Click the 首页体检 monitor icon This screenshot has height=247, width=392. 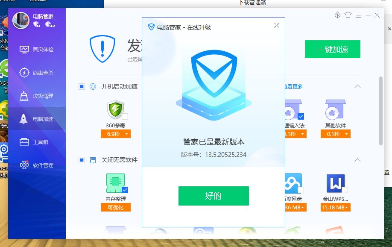click(24, 49)
